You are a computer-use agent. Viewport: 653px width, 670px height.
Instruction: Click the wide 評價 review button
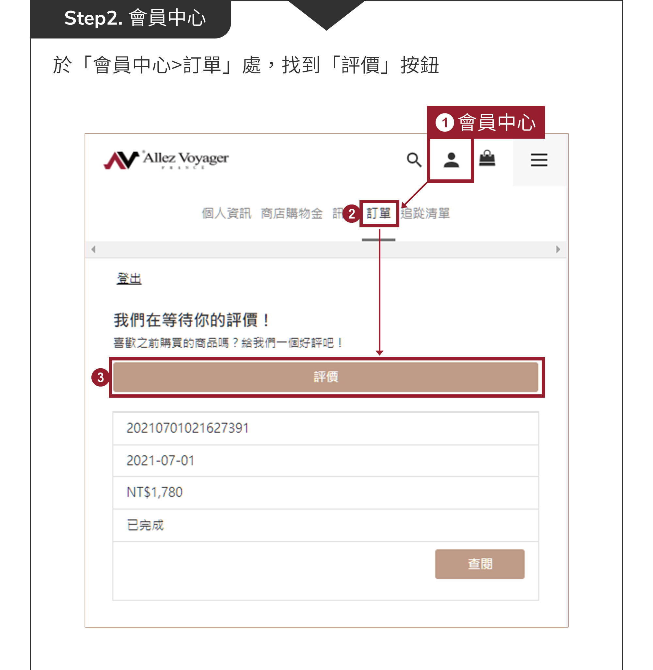tap(326, 377)
